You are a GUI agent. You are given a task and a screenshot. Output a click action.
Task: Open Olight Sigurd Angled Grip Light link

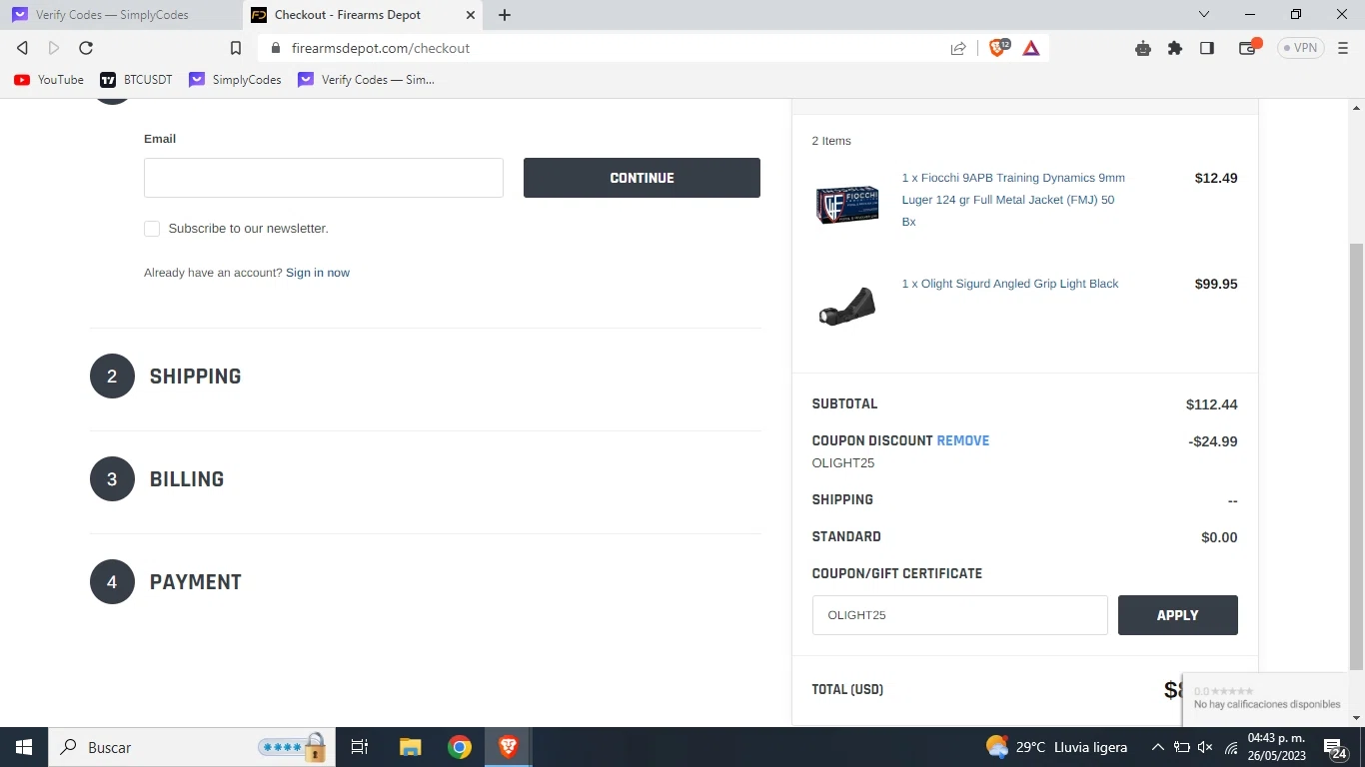click(1010, 284)
